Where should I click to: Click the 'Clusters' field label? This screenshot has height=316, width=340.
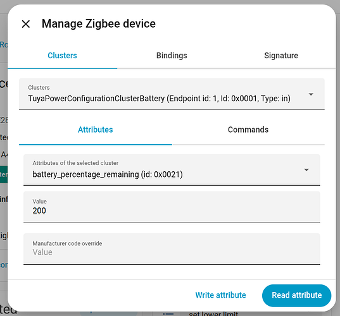39,87
